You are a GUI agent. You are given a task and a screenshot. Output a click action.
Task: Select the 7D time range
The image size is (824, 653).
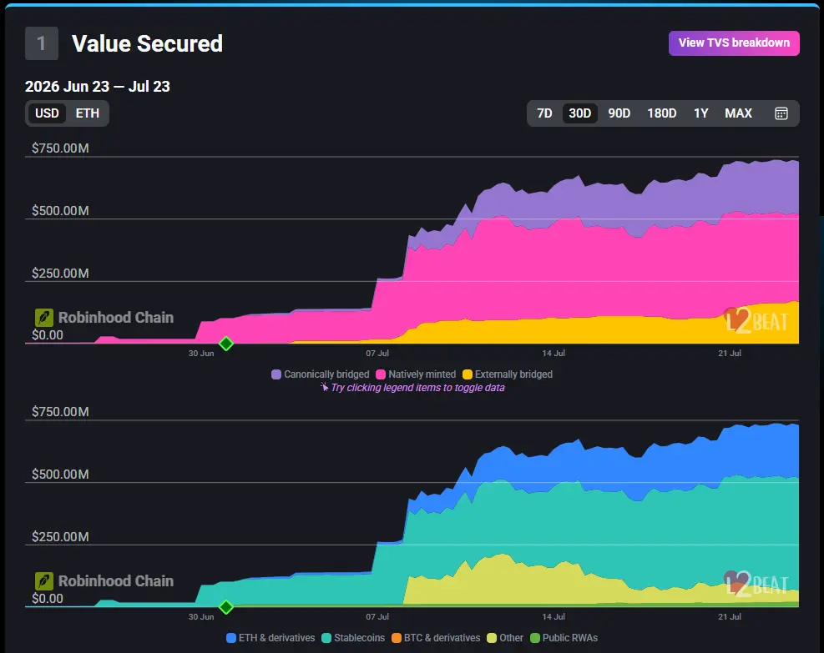(x=544, y=113)
